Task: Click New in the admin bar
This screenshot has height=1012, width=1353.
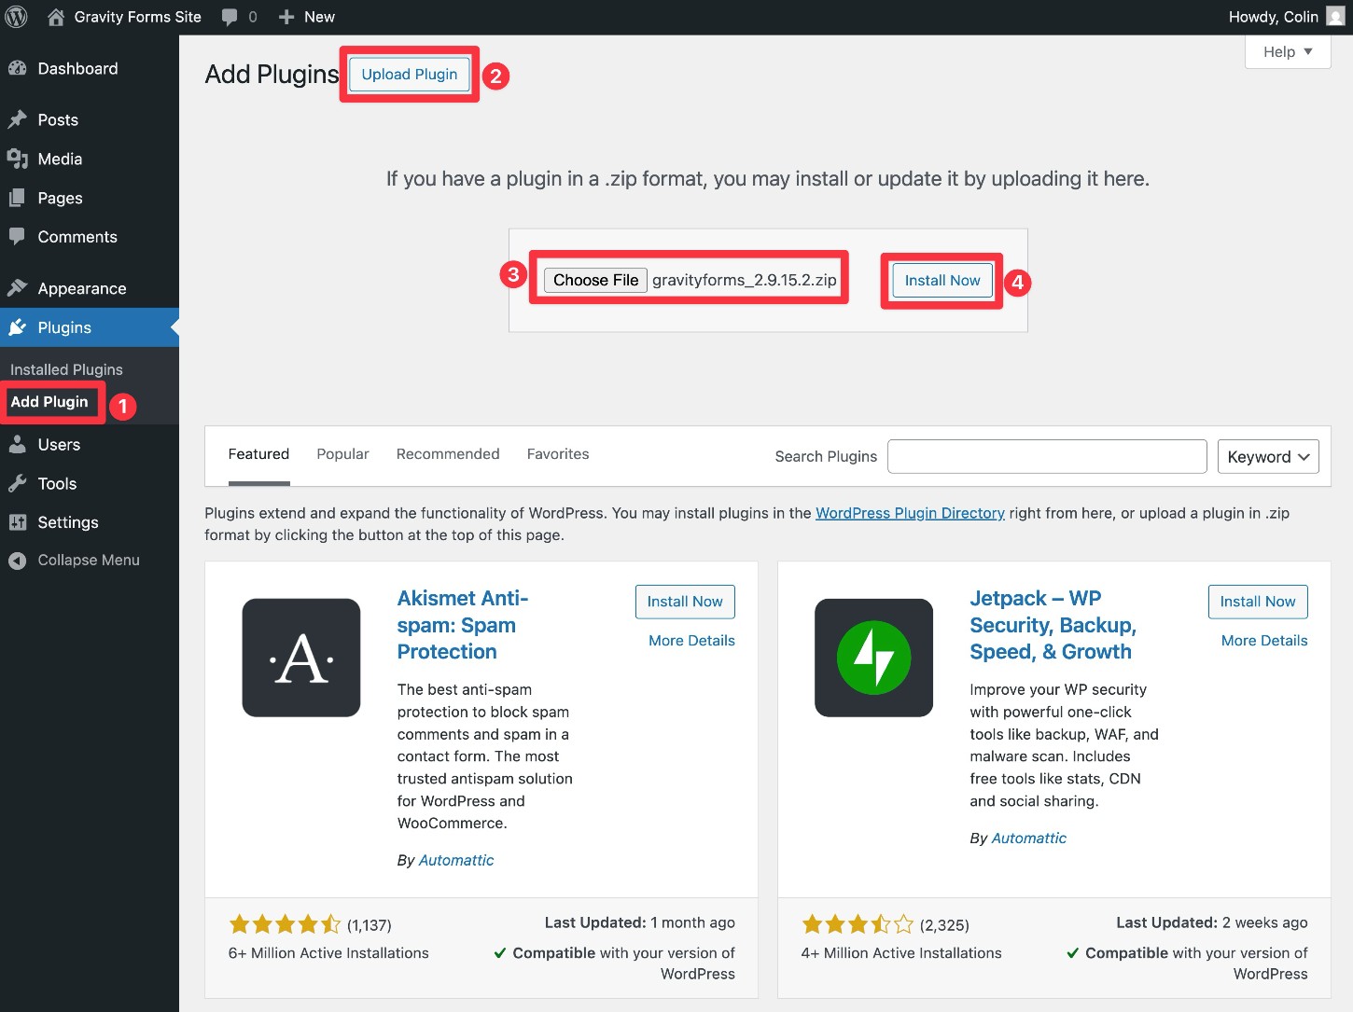Action: tap(319, 17)
